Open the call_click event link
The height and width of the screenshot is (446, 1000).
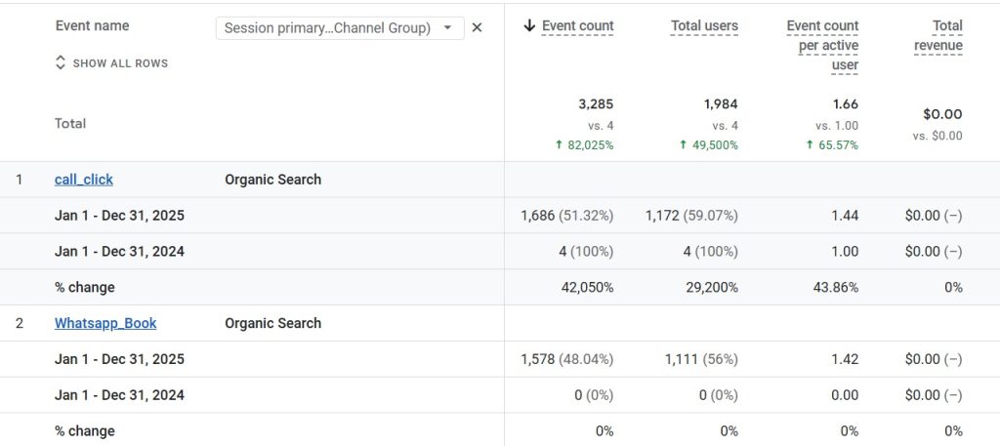click(x=84, y=180)
